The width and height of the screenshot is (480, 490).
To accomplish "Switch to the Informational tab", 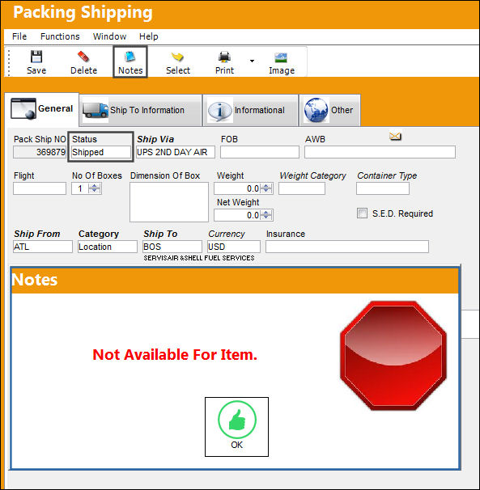I will pyautogui.click(x=250, y=110).
